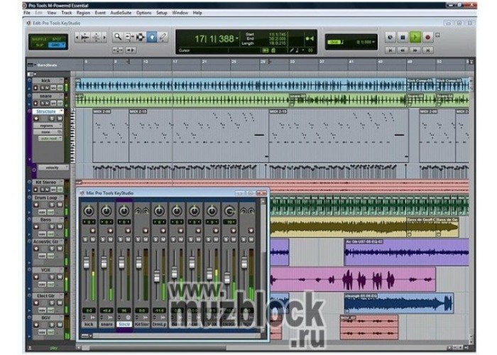This screenshot has width=497, height=355.
Task: Record-enable the Drum Loop track
Action: (36, 204)
